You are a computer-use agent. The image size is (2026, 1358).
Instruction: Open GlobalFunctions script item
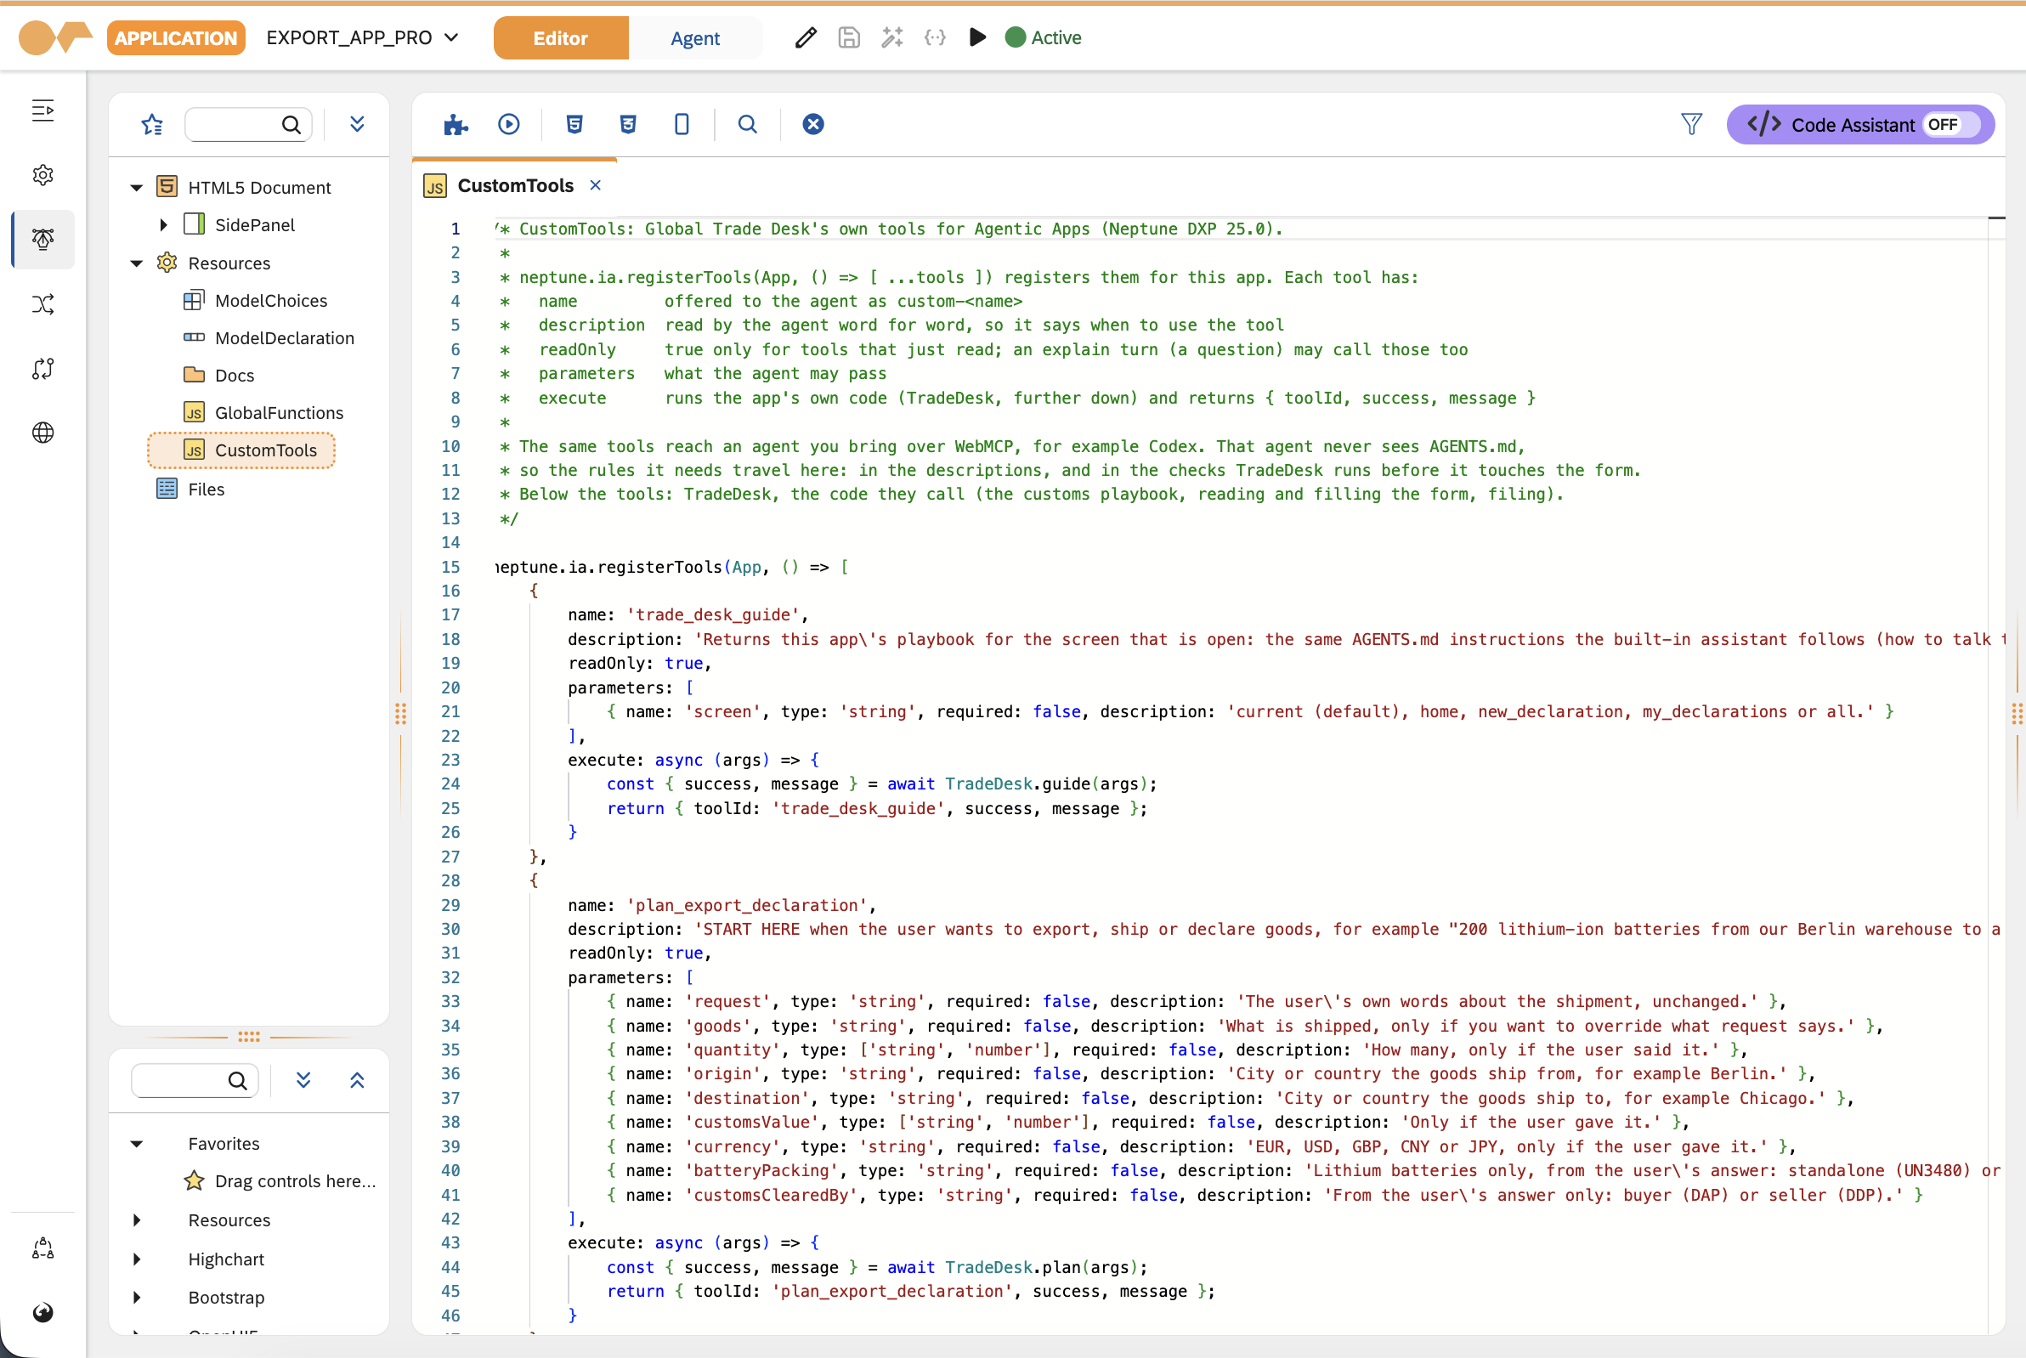click(x=278, y=413)
